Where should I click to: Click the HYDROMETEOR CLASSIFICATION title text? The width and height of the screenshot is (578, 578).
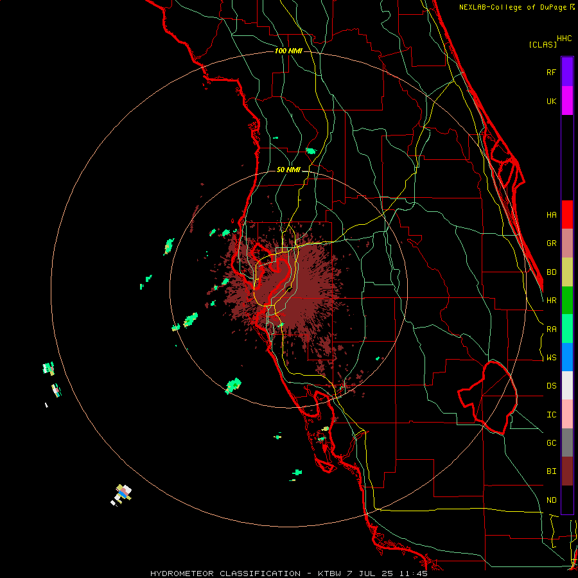pyautogui.click(x=225, y=574)
